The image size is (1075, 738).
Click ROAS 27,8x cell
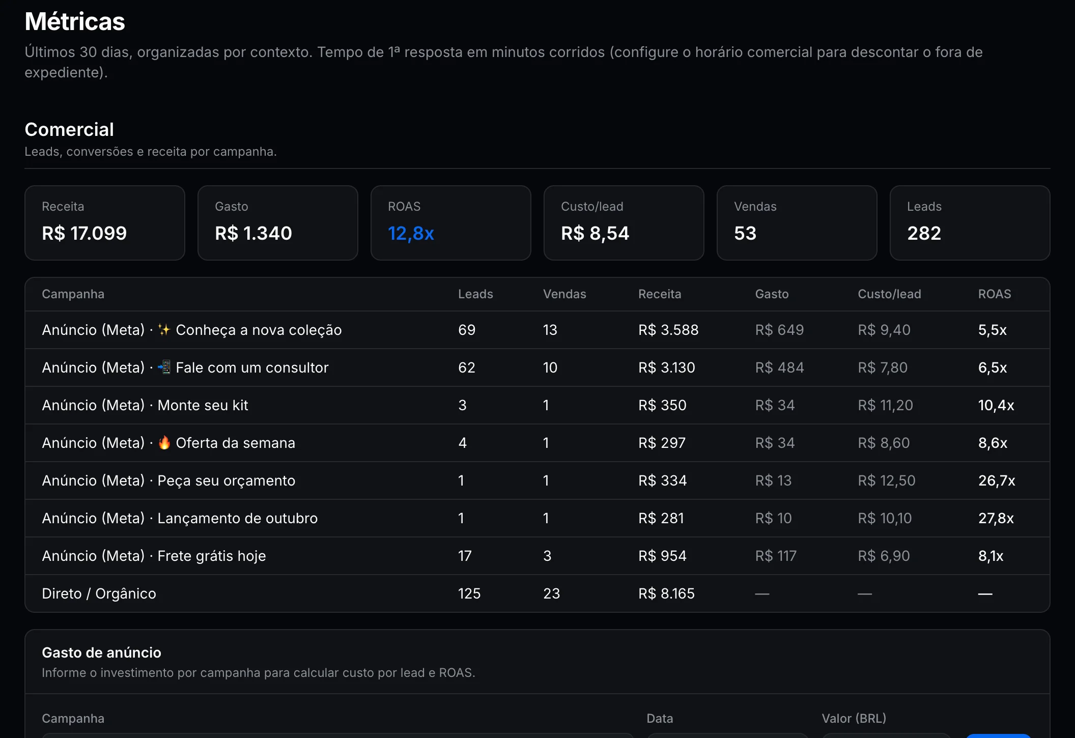(x=996, y=518)
